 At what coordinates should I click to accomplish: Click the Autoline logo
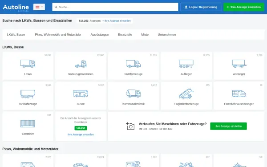coord(16,7)
